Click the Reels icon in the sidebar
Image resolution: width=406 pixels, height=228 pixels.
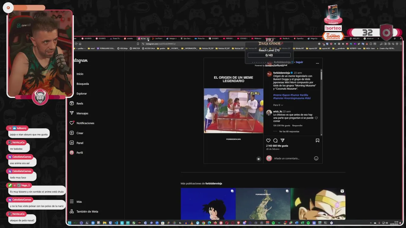[72, 103]
